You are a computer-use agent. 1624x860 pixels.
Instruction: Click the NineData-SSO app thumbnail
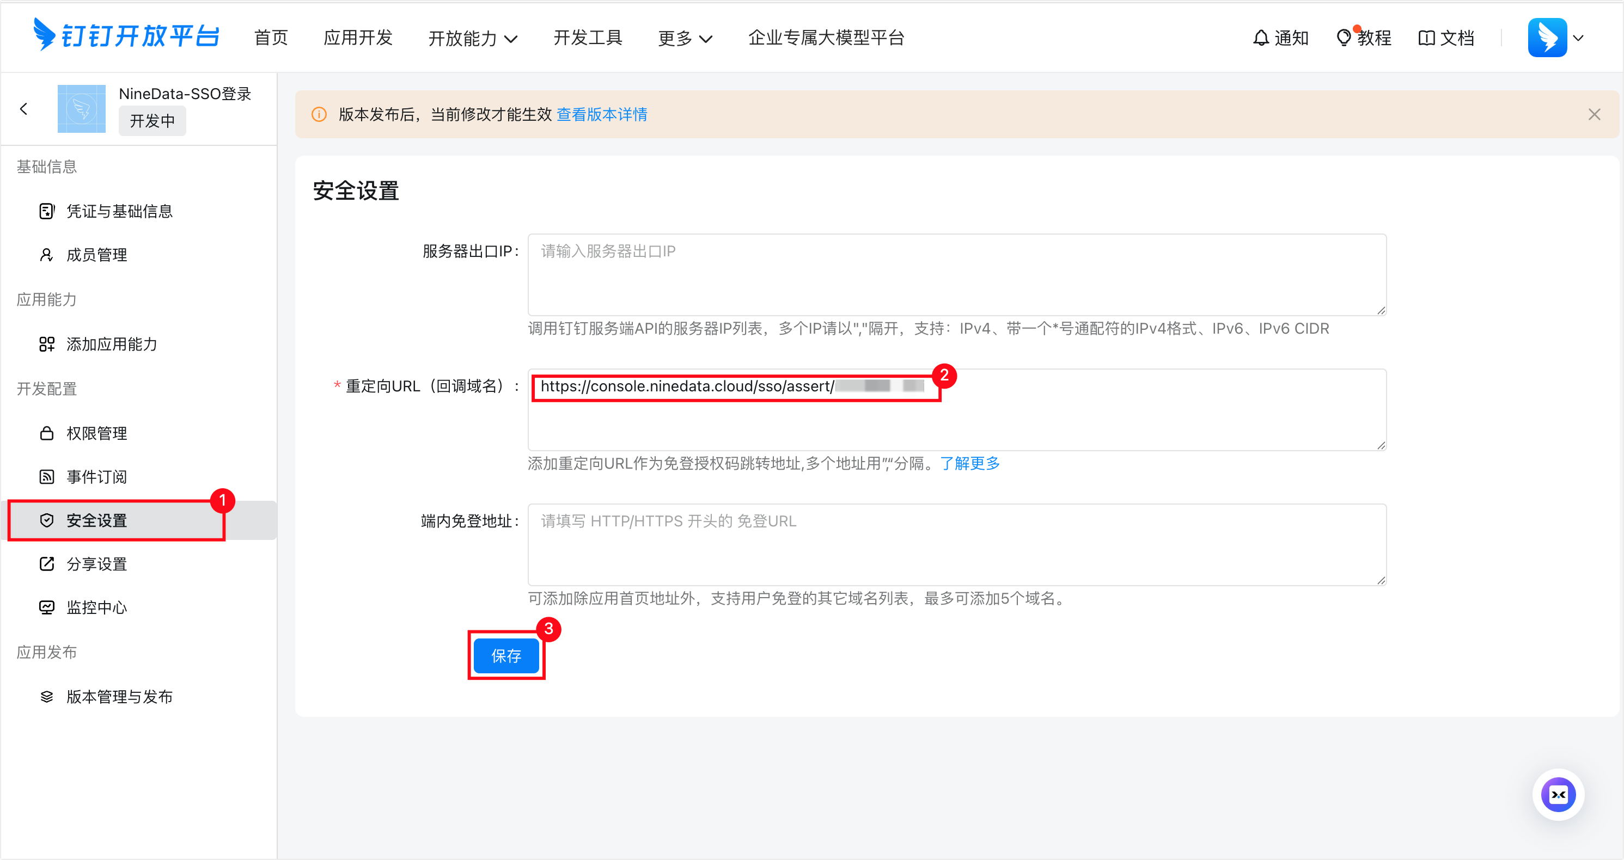coord(81,109)
